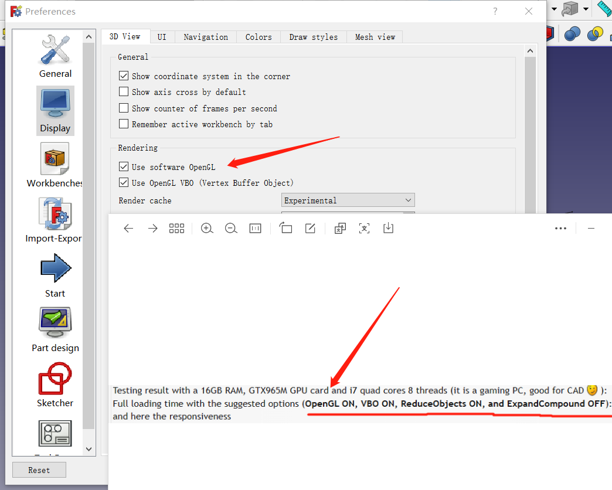This screenshot has height=490, width=612.
Task: Click the Preferences help question mark
Action: [495, 11]
